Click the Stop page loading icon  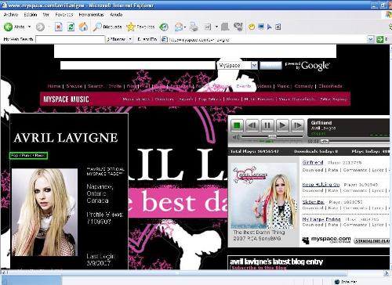[x=59, y=27]
